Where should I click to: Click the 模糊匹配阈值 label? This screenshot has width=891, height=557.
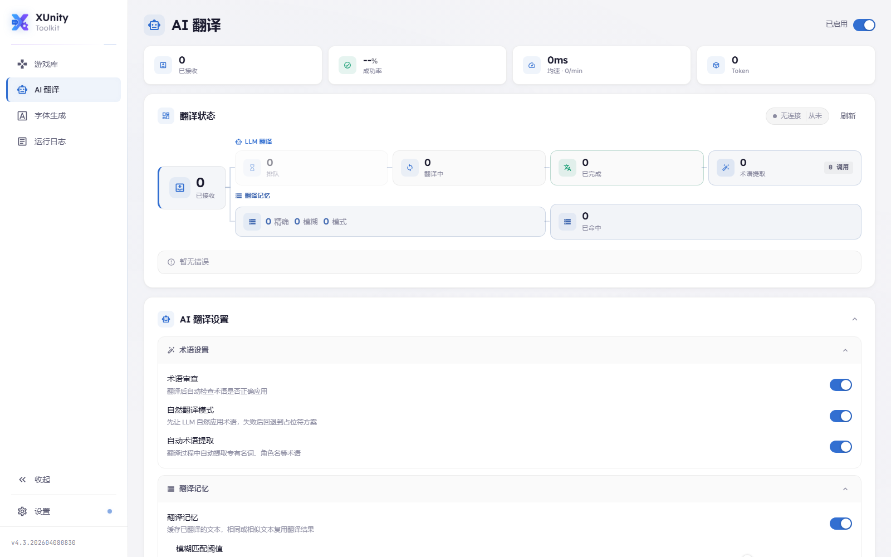(x=199, y=549)
